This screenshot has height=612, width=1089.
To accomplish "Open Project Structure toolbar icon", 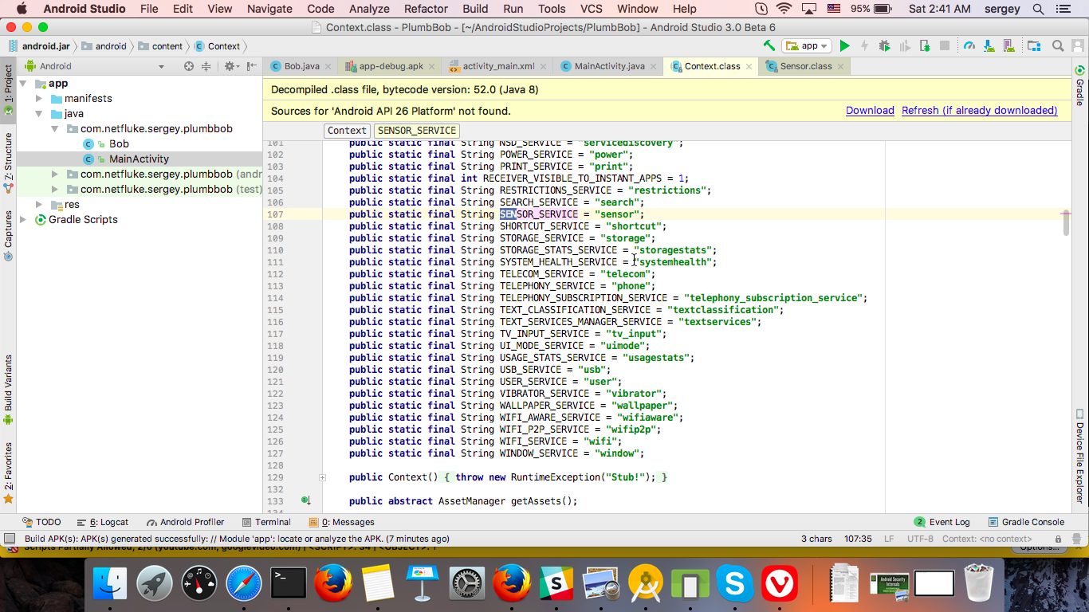I will [x=1034, y=46].
